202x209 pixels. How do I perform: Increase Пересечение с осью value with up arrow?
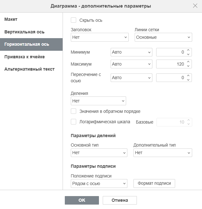tap(188, 76)
